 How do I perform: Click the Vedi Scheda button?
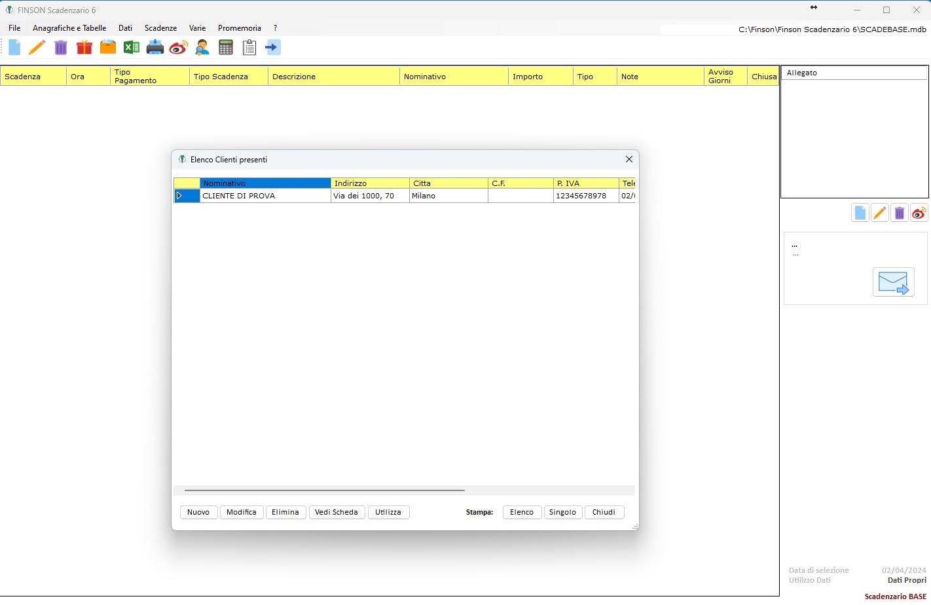tap(337, 512)
